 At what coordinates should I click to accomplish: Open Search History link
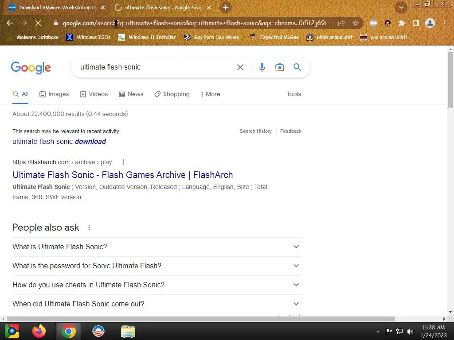tap(256, 131)
